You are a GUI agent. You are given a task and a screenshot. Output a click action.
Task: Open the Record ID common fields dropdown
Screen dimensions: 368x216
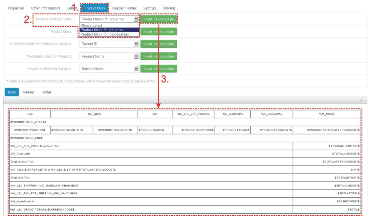pos(109,44)
